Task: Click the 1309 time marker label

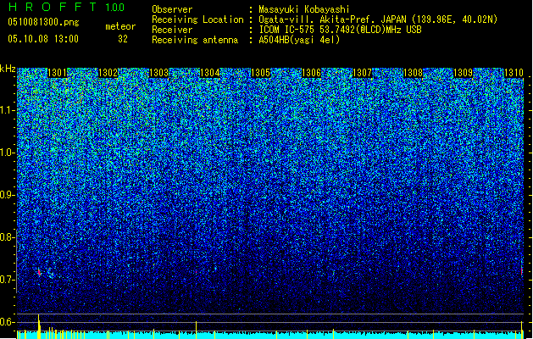Action: pos(464,73)
